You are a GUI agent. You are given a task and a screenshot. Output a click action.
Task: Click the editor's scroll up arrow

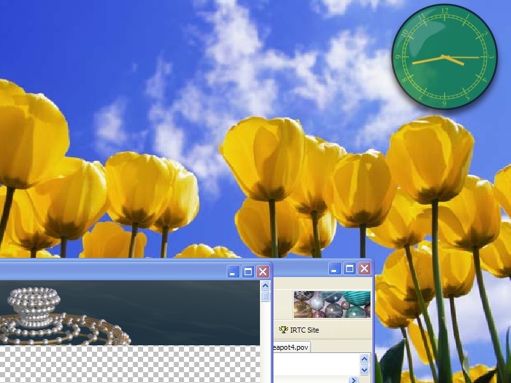(x=364, y=359)
